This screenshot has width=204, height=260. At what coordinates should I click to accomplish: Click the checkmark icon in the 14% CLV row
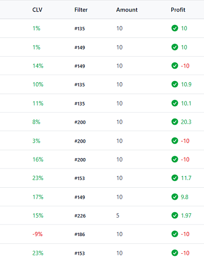point(175,66)
